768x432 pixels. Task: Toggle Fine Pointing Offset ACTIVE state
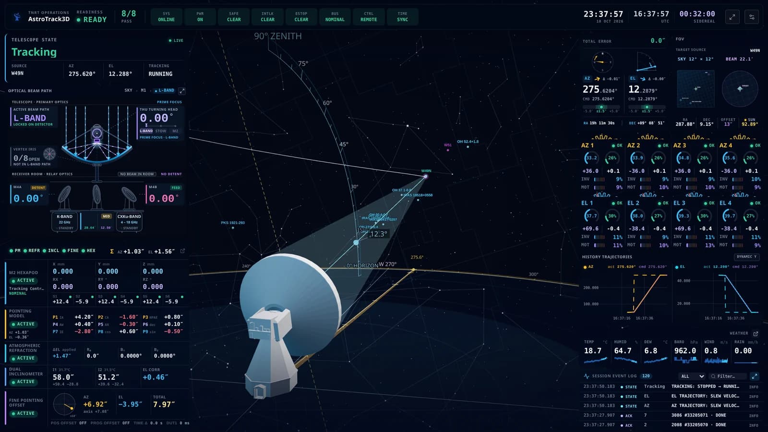tap(24, 413)
